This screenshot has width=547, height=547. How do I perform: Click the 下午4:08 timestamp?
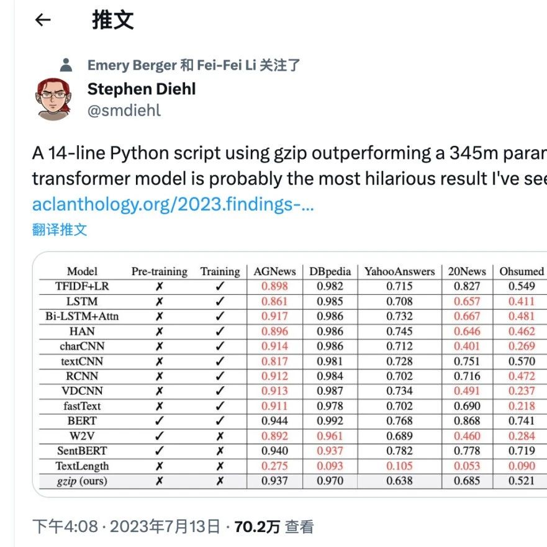coord(65,527)
